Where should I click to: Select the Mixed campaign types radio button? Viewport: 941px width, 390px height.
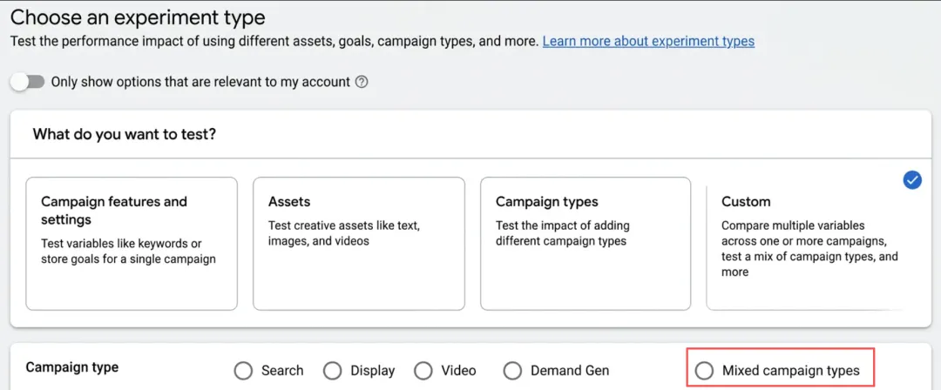tap(704, 371)
